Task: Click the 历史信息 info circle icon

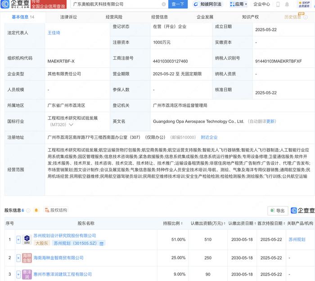Action: pyautogui.click(x=306, y=17)
